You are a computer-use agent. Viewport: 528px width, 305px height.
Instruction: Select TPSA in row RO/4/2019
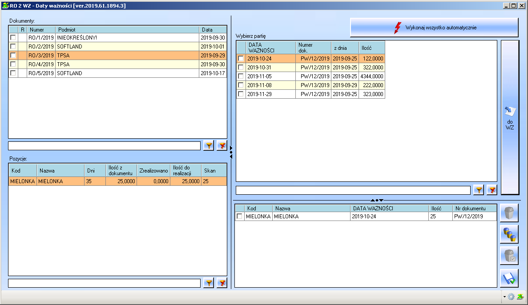click(x=63, y=64)
